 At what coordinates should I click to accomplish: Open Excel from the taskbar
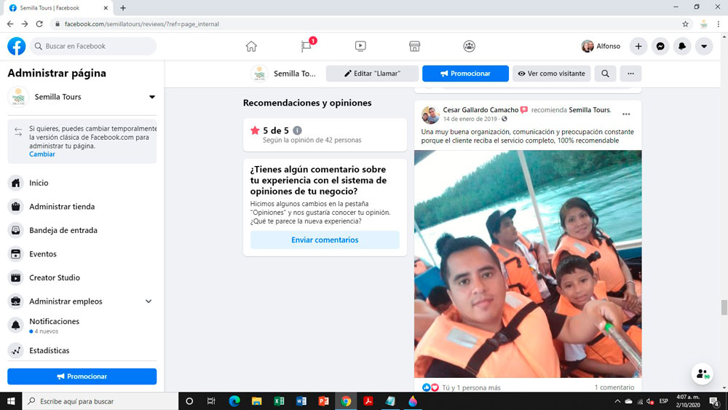coord(279,401)
